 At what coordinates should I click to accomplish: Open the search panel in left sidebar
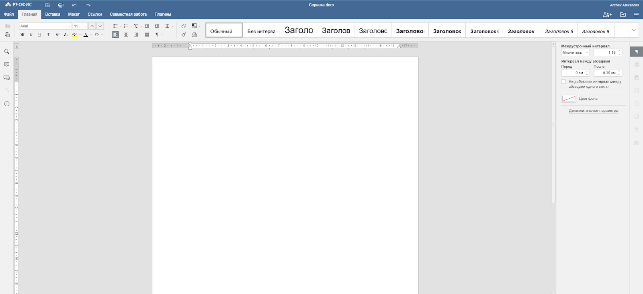(7, 52)
